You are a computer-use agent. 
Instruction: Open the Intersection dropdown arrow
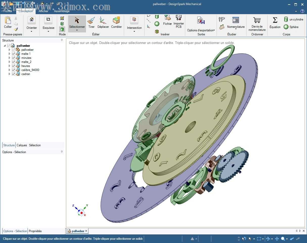pyautogui.click(x=134, y=31)
